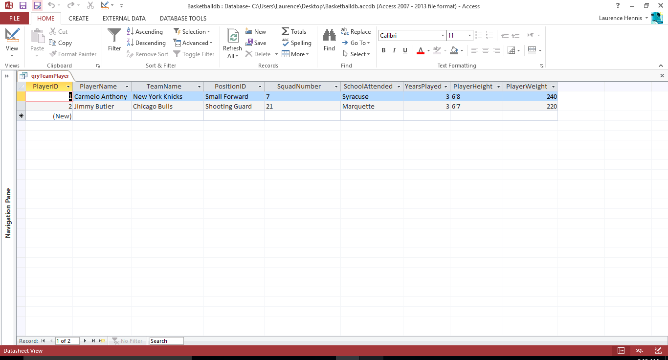Viewport: 668px width, 360px height.
Task: Open the TeamName column filter arrow
Action: click(199, 87)
